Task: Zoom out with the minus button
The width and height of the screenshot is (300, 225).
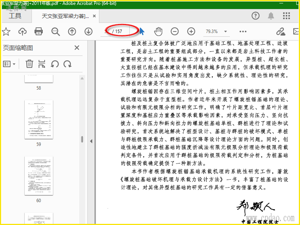Action: 174,31
